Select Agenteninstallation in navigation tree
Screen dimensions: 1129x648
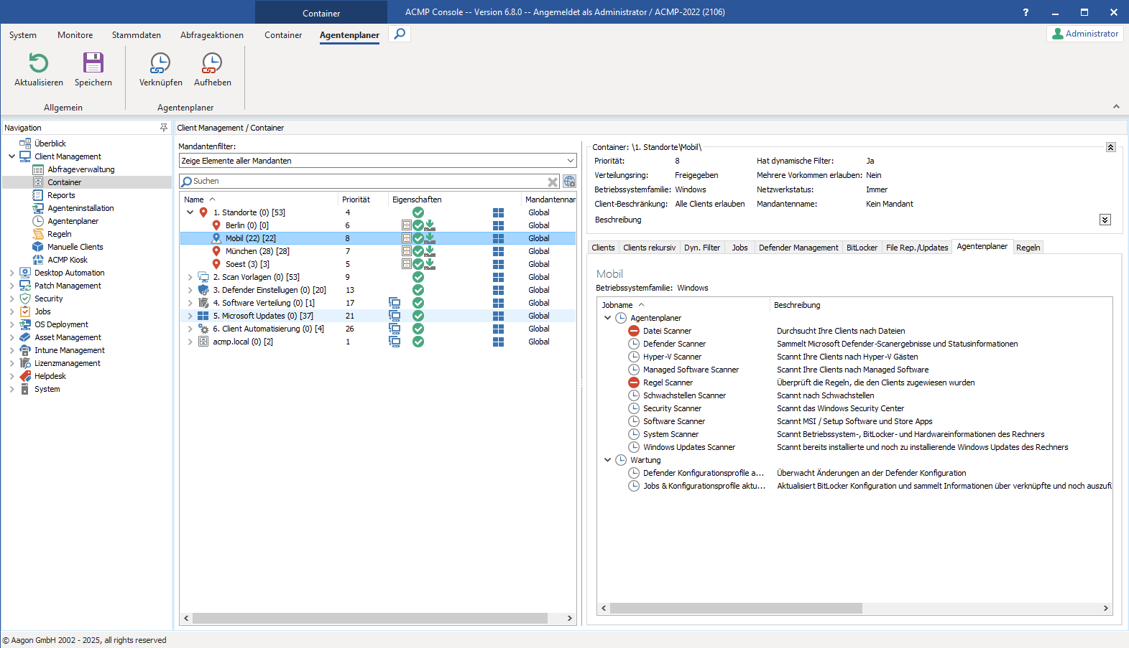(80, 208)
